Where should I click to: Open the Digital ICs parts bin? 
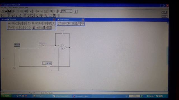click(33, 15)
